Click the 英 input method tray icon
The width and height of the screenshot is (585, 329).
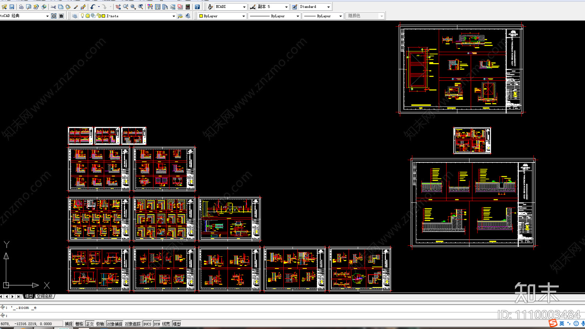pyautogui.click(x=562, y=324)
